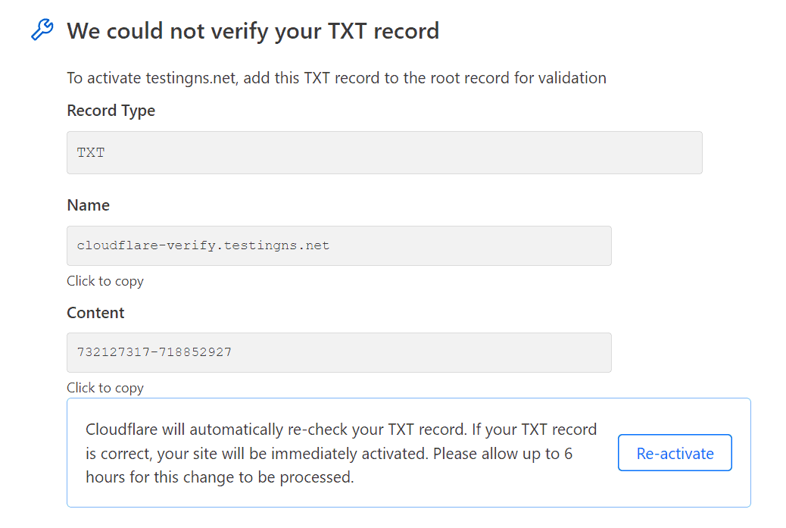Click empty space right of the code in Content field
Screen dimensions: 786x528
[420, 352]
